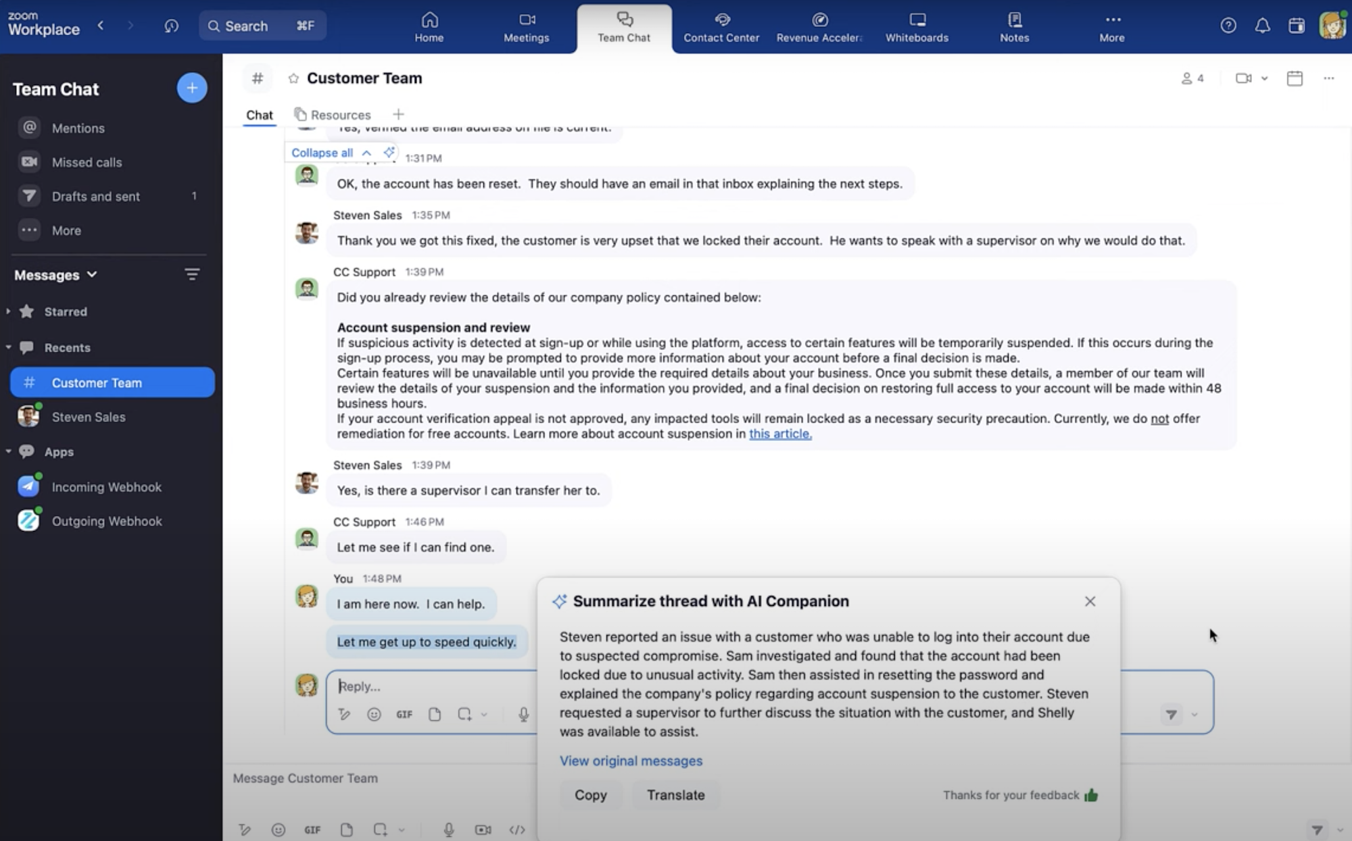The height and width of the screenshot is (841, 1352).
Task: Open the emoji picker in reply box
Action: (x=374, y=714)
